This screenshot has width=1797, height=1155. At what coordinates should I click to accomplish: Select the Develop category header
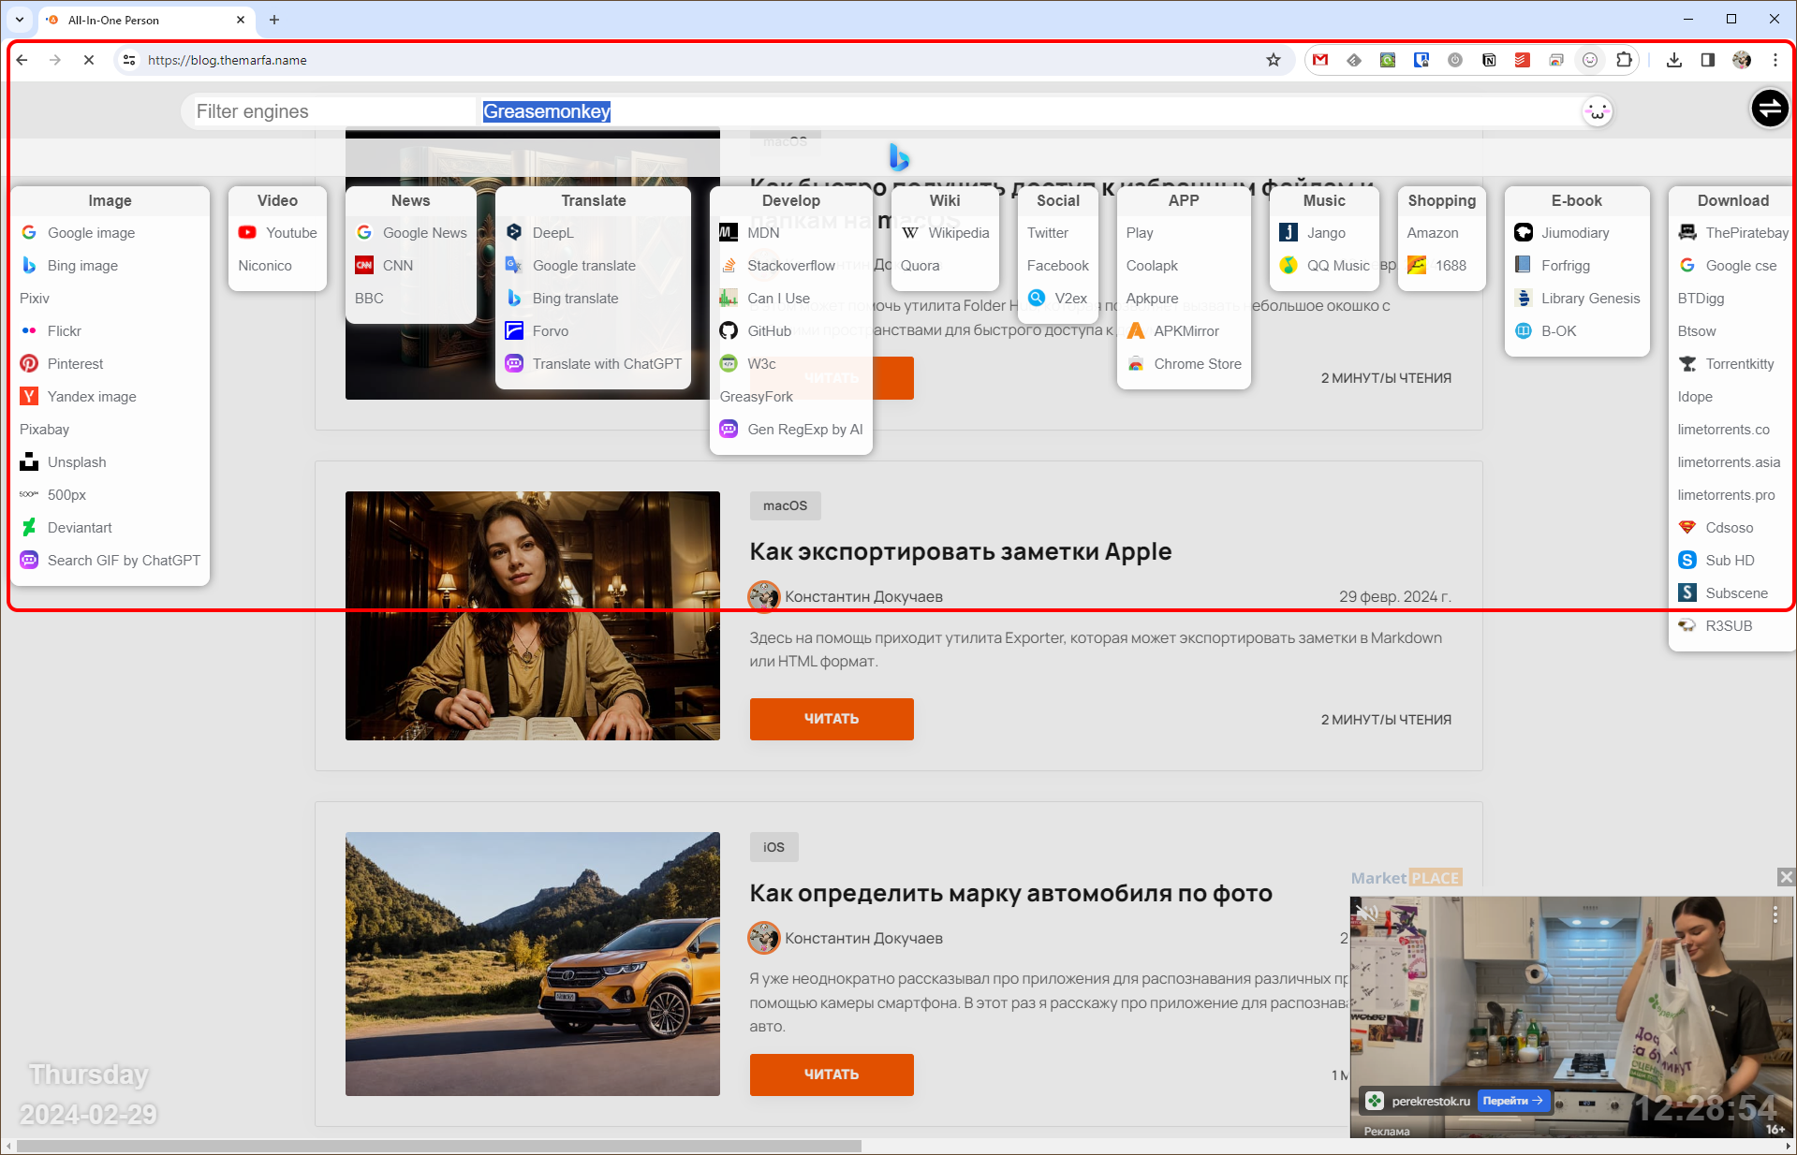pyautogui.click(x=791, y=201)
